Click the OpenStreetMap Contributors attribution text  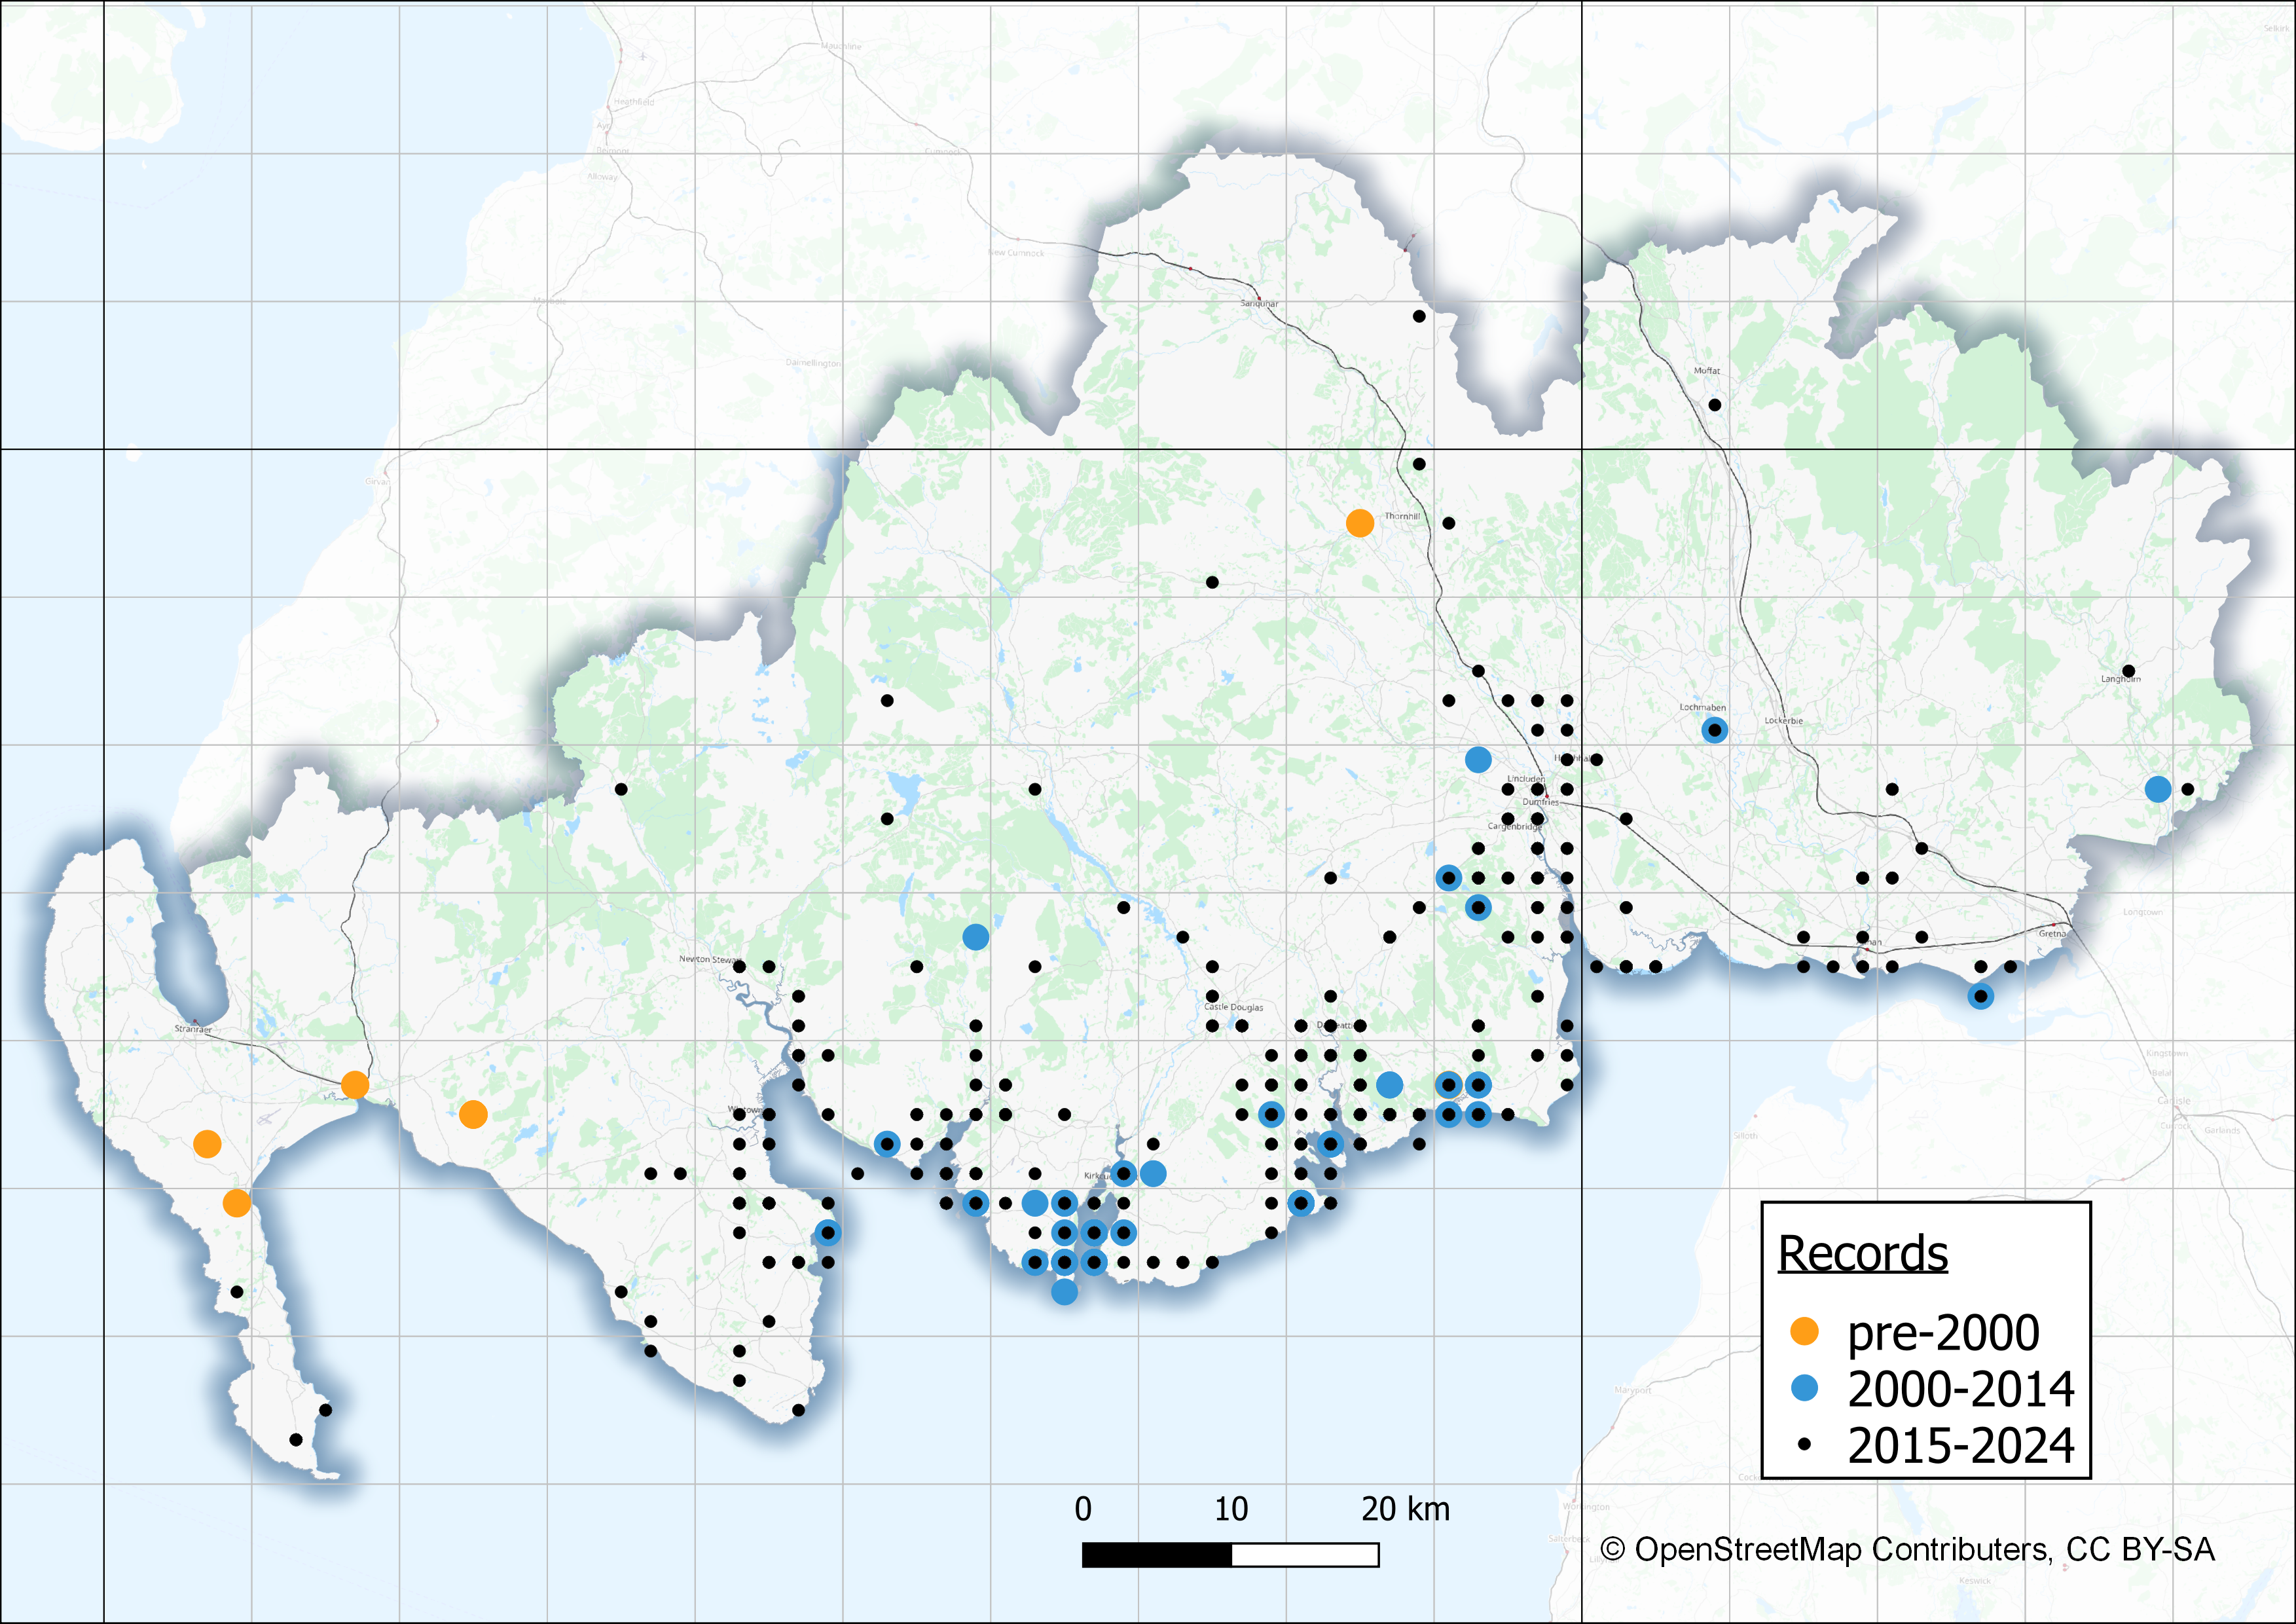(1907, 1549)
